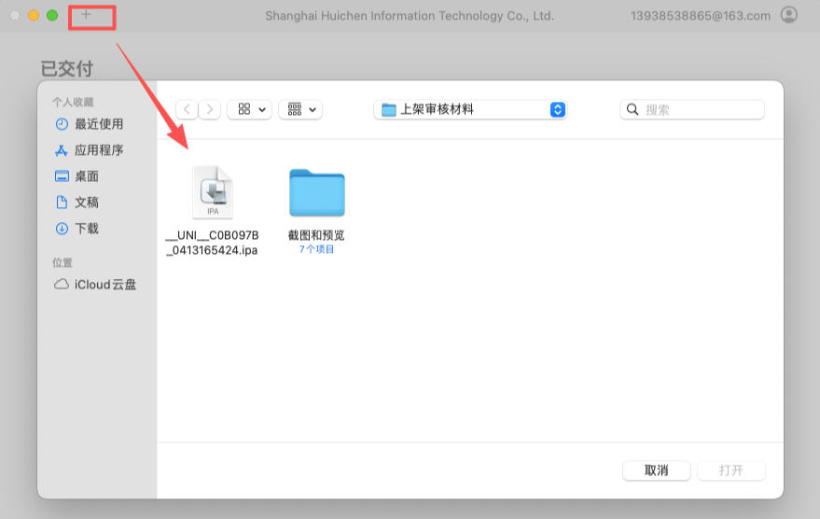Click the search field in file dialog
This screenshot has height=519, width=820.
[x=692, y=109]
